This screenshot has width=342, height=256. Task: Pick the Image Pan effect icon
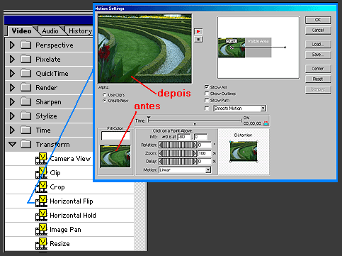point(42,230)
